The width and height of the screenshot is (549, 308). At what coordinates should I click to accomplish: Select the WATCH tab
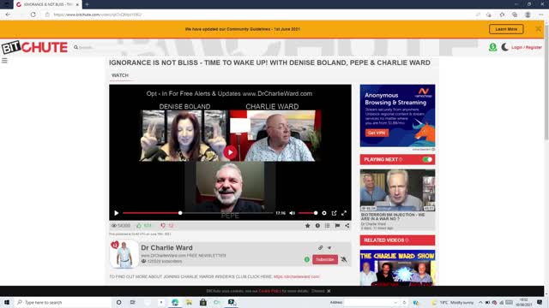pyautogui.click(x=120, y=75)
